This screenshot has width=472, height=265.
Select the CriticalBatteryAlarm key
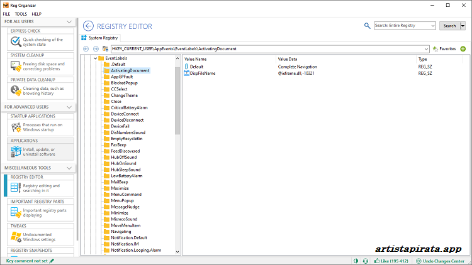pyautogui.click(x=129, y=107)
